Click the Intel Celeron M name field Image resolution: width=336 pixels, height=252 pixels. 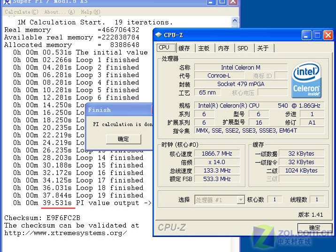pyautogui.click(x=241, y=68)
